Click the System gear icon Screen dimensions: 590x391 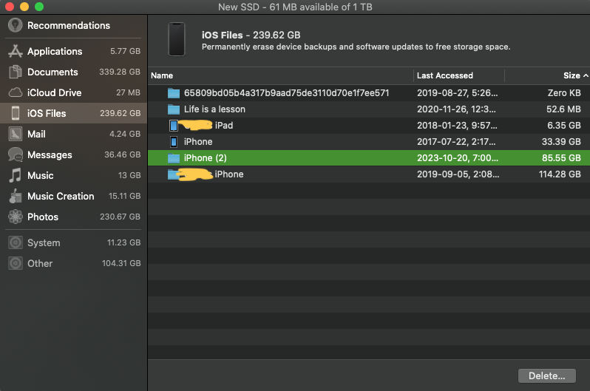click(15, 242)
